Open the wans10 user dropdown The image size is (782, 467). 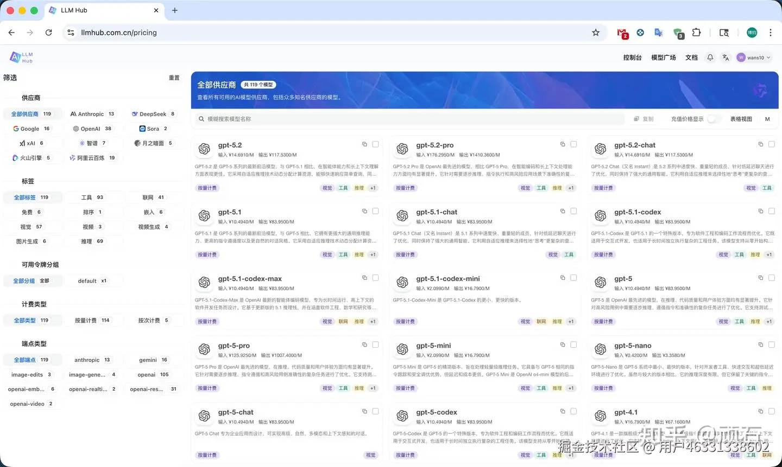(754, 57)
